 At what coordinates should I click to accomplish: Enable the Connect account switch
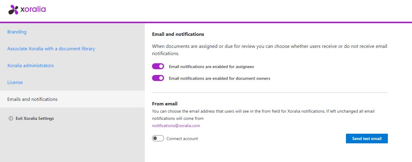pos(158,139)
